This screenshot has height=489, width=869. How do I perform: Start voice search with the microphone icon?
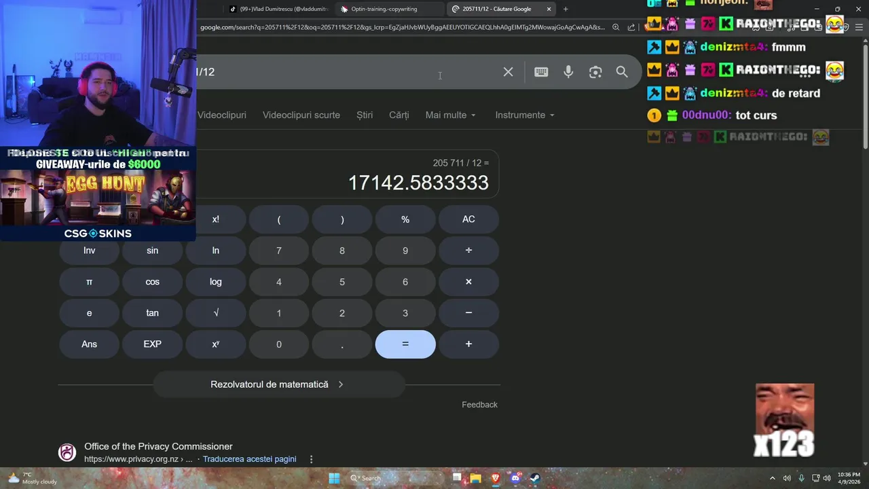[x=568, y=72]
